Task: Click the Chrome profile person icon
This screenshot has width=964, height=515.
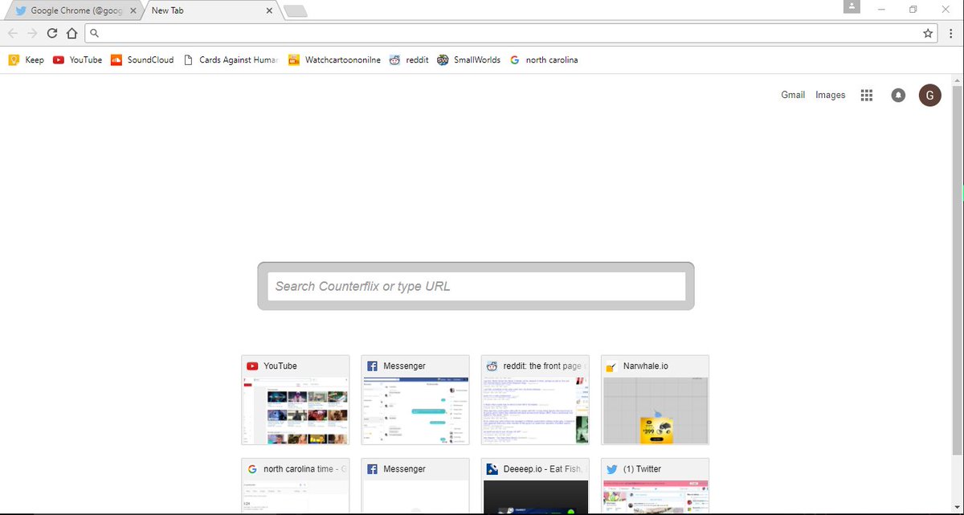Action: (x=852, y=6)
